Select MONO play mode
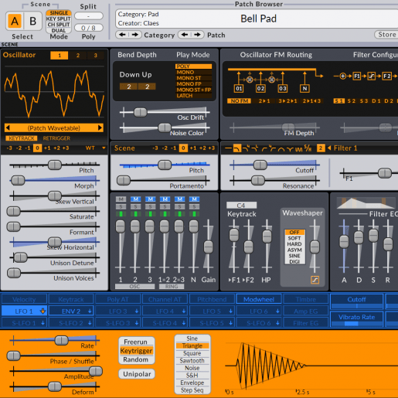 (x=193, y=72)
